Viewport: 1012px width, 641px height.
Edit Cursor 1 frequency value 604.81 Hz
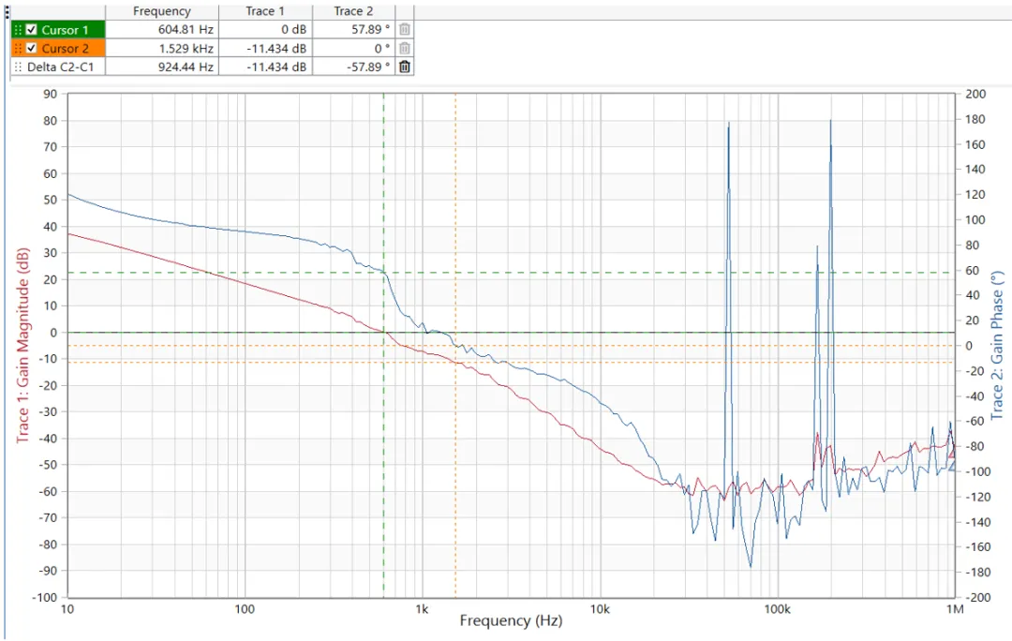[186, 30]
